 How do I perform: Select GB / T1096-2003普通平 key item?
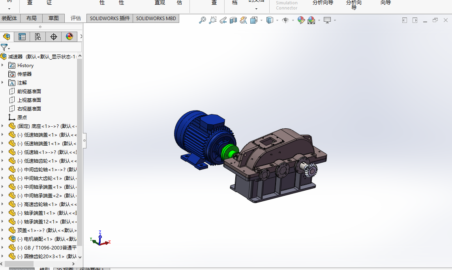pos(47,247)
